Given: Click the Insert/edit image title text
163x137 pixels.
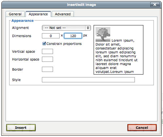Looking at the screenshot, I should [81, 5].
